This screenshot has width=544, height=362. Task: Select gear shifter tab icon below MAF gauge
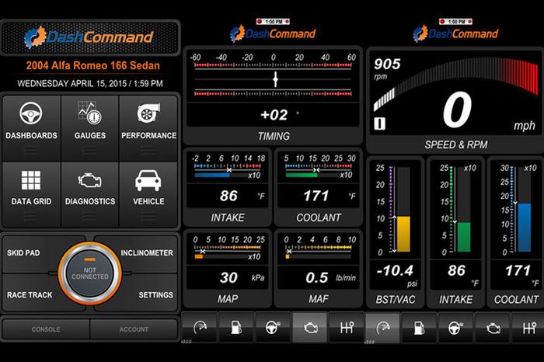click(x=346, y=327)
